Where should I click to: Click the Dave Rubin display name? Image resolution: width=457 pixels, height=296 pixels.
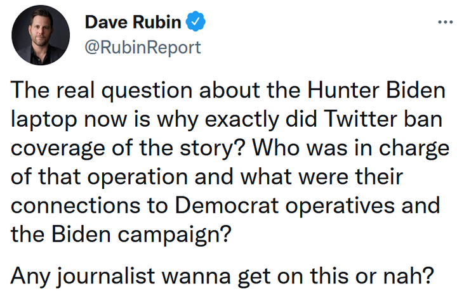coord(132,23)
